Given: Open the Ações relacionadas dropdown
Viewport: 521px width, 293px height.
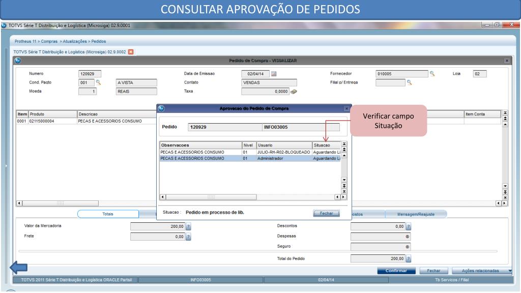Looking at the screenshot, I should pos(482,271).
